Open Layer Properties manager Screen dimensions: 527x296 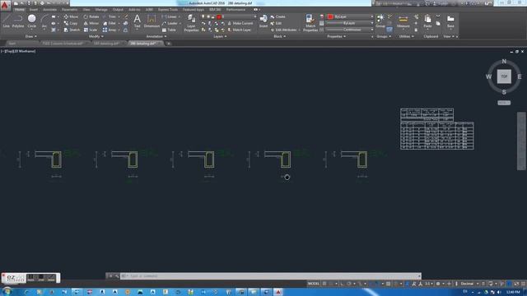click(x=191, y=23)
